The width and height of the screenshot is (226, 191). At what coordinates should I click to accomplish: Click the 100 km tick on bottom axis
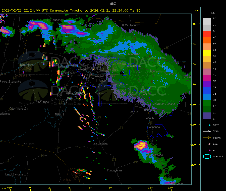click(130, 187)
